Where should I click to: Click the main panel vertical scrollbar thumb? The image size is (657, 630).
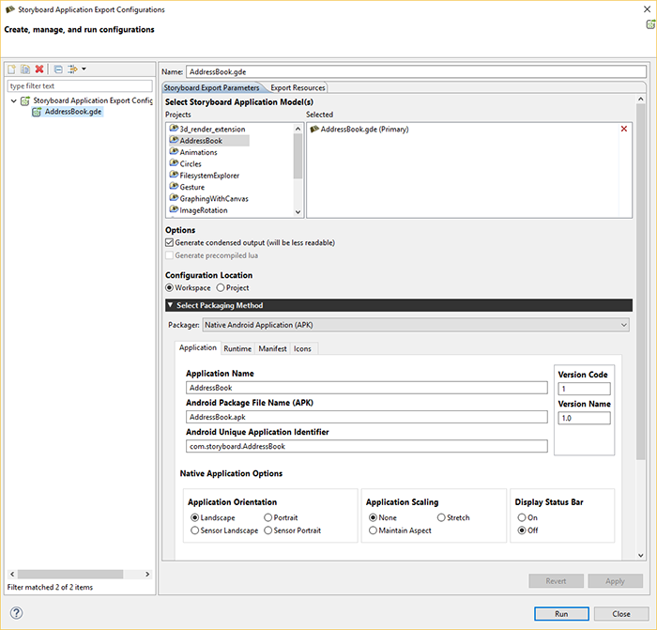(x=641, y=282)
